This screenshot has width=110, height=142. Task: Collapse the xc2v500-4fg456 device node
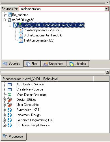4,20
